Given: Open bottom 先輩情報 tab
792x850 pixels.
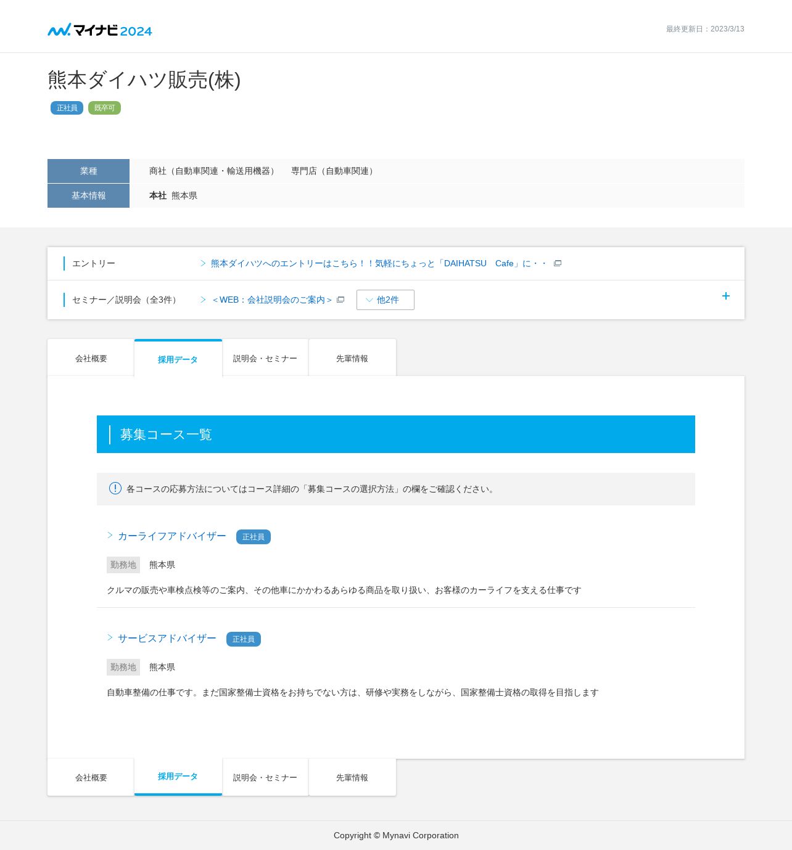Looking at the screenshot, I should coord(352,777).
